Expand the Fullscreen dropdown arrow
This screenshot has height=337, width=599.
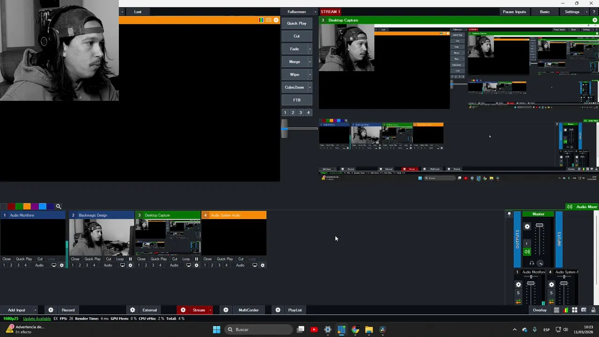pyautogui.click(x=315, y=12)
